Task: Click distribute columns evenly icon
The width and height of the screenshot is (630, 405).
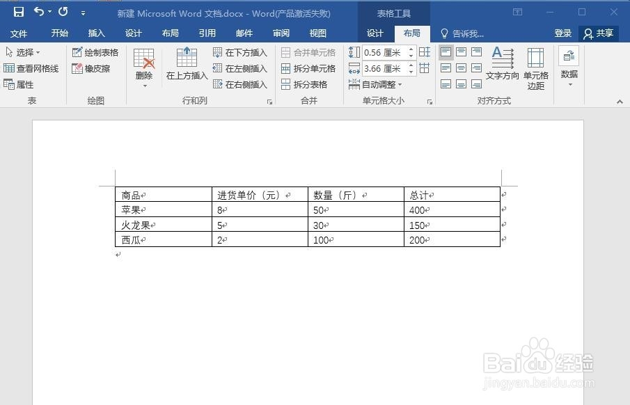Action: pyautogui.click(x=424, y=68)
